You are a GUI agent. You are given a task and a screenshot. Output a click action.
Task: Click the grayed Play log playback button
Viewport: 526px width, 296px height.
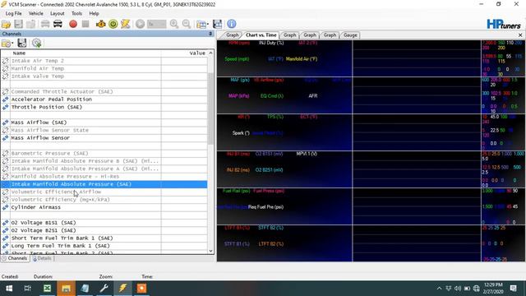coord(141,24)
